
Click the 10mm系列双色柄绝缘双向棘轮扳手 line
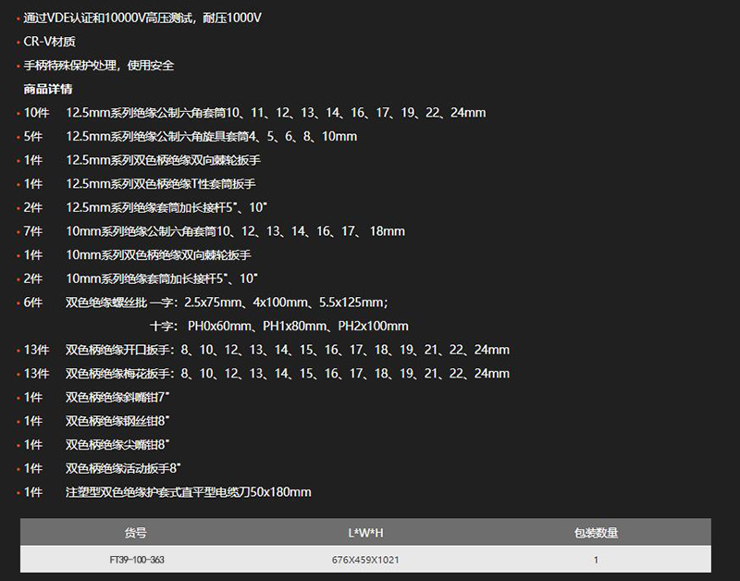158,254
